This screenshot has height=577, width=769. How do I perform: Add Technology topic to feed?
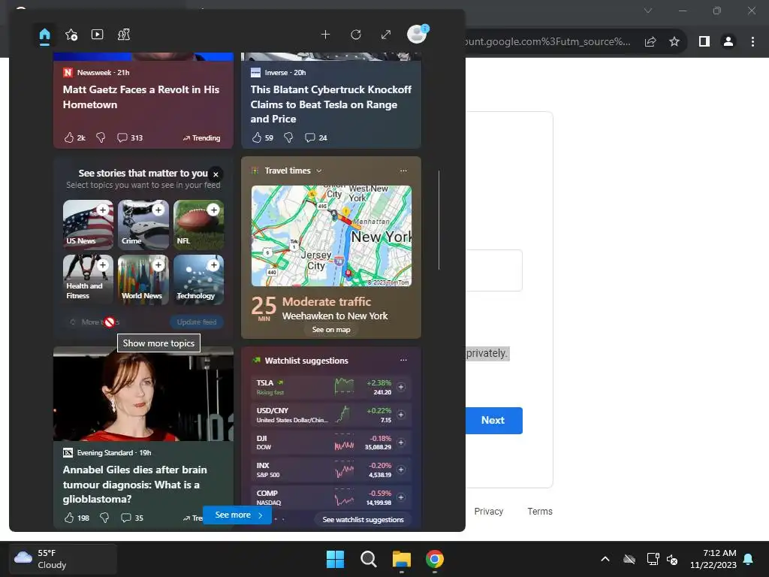(x=213, y=265)
